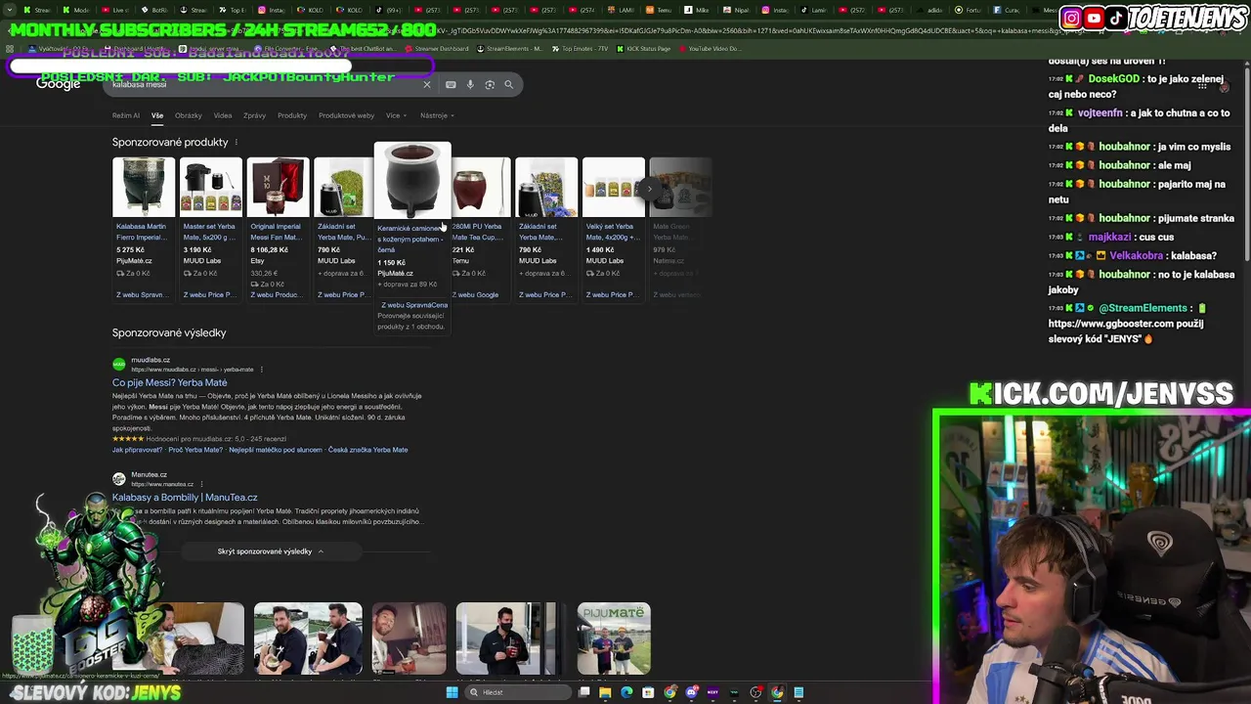Click @StreamElements chat username

pos(1143,309)
